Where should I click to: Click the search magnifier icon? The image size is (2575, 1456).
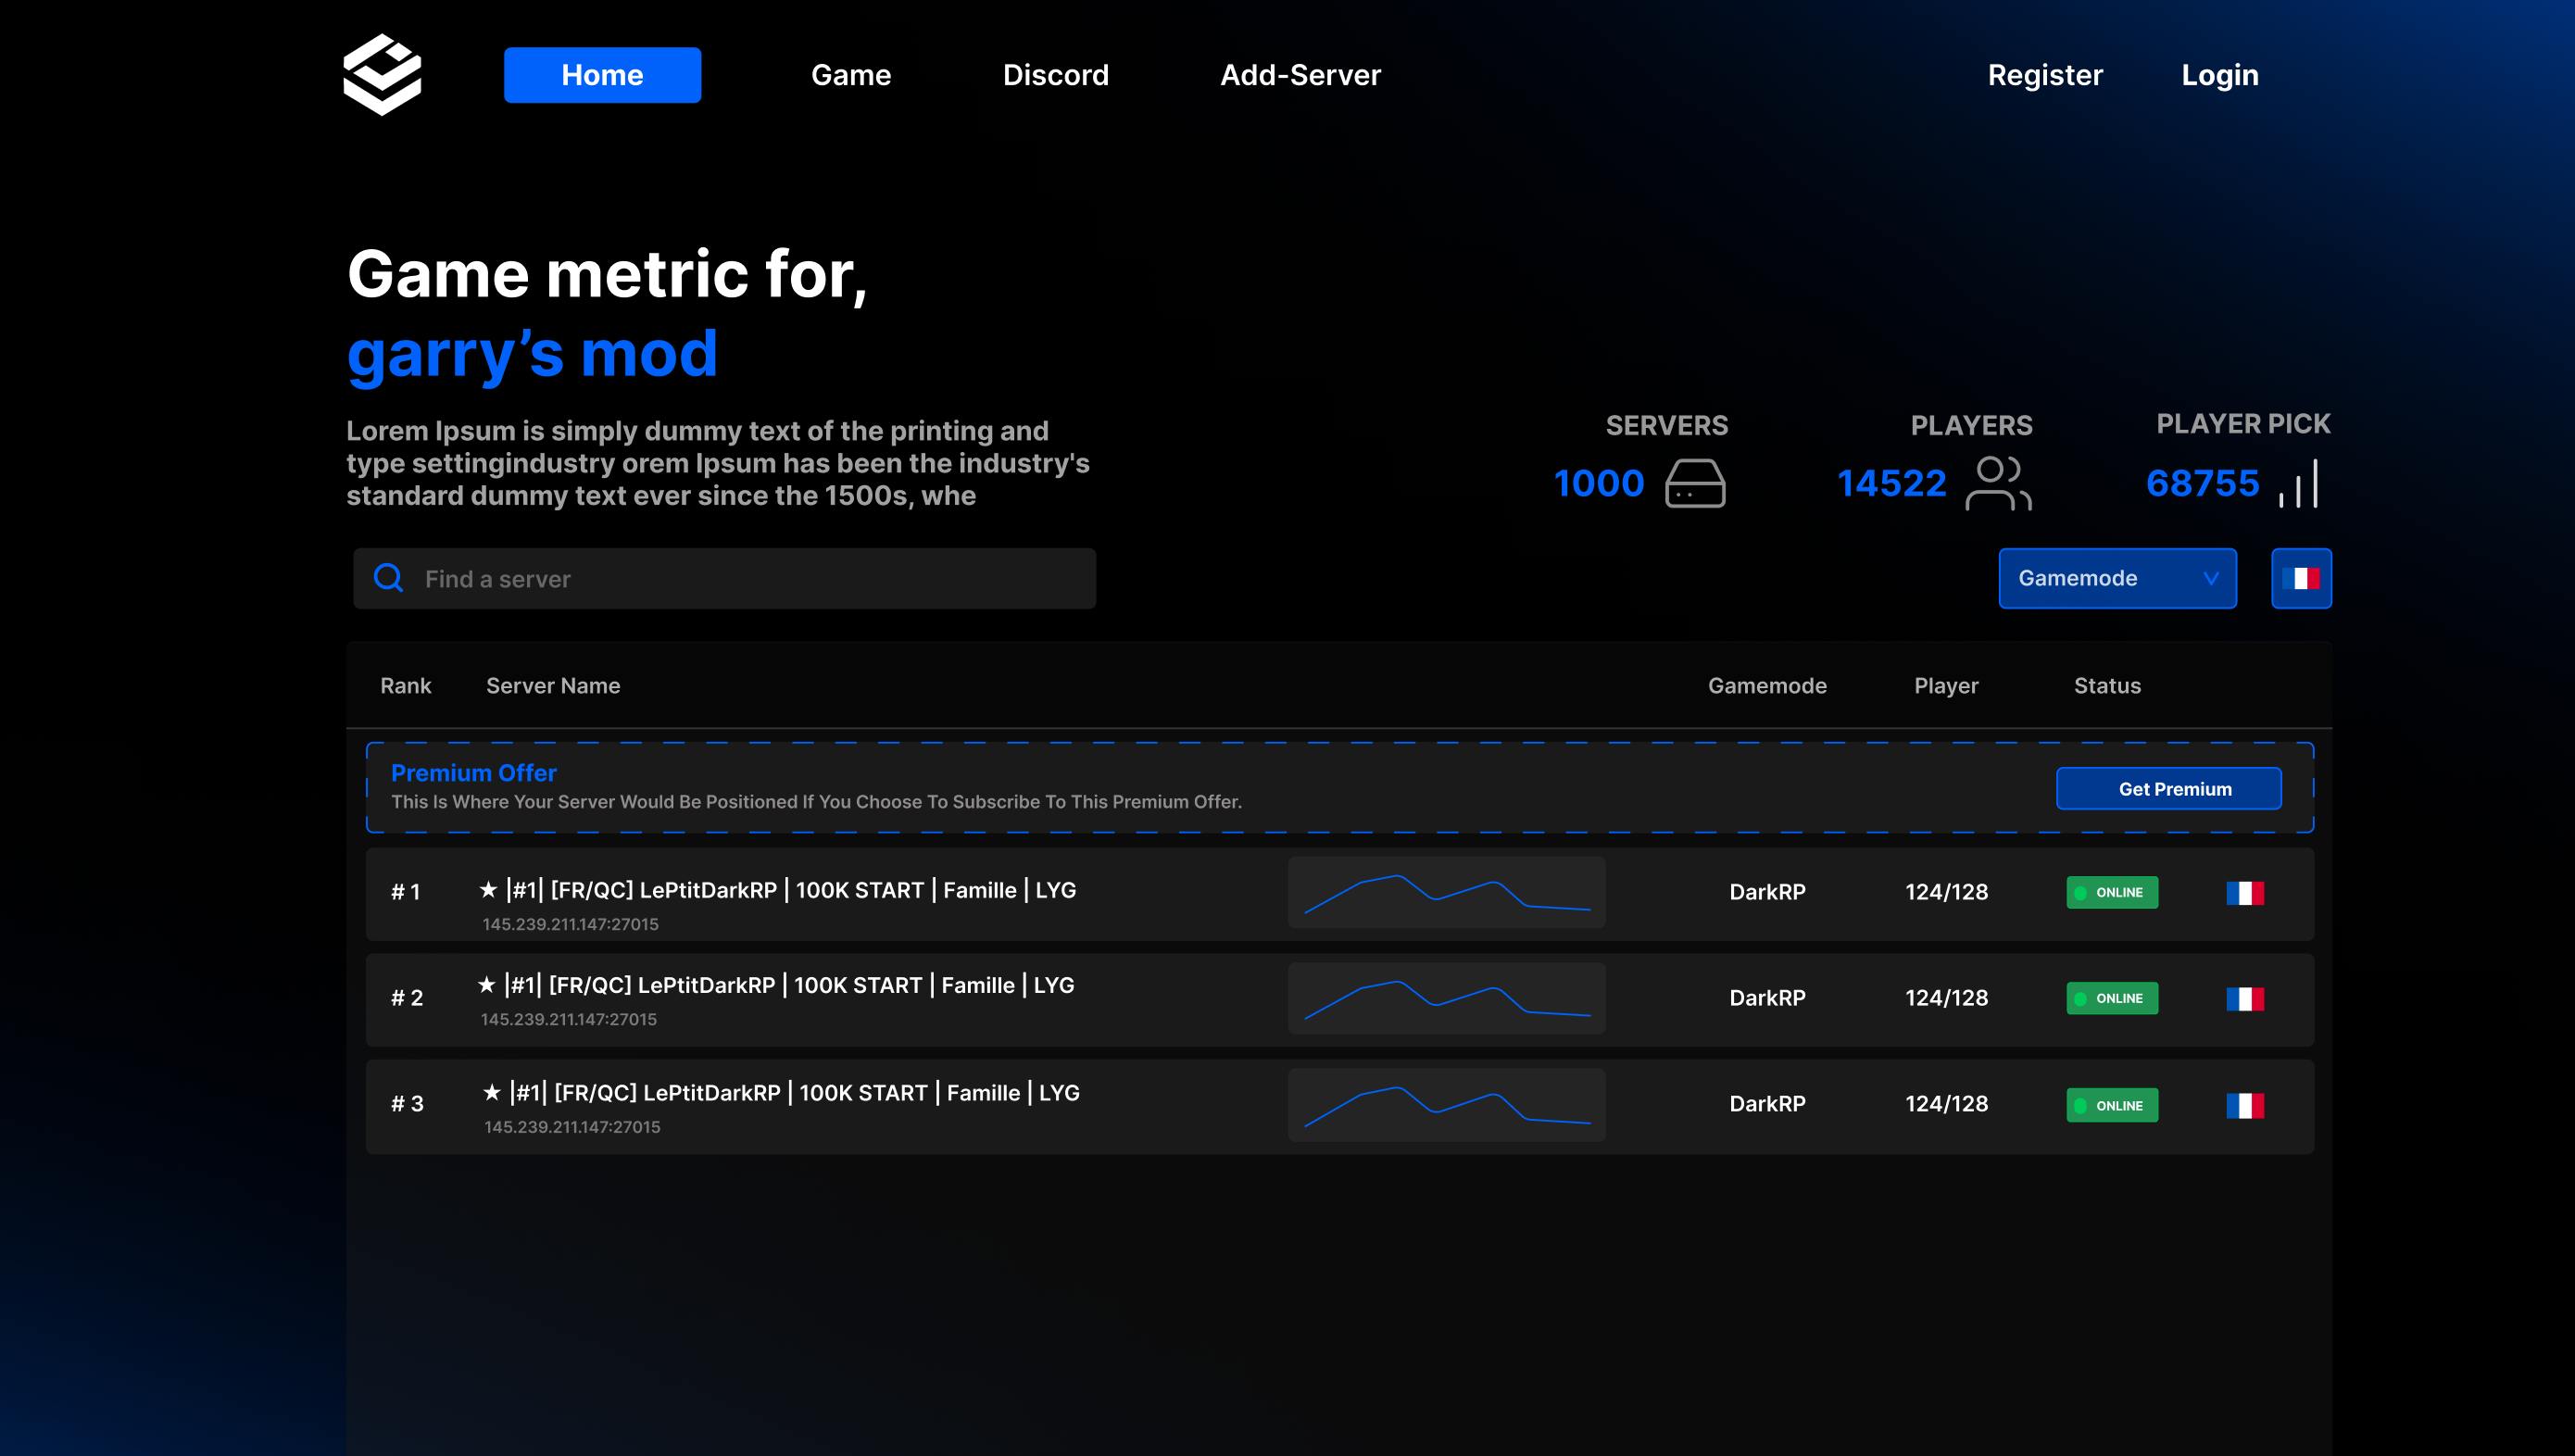(388, 578)
